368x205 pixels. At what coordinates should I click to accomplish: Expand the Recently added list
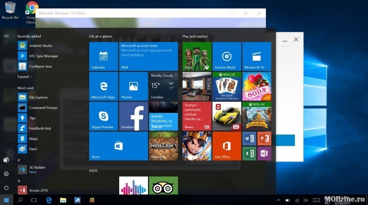pos(25,76)
